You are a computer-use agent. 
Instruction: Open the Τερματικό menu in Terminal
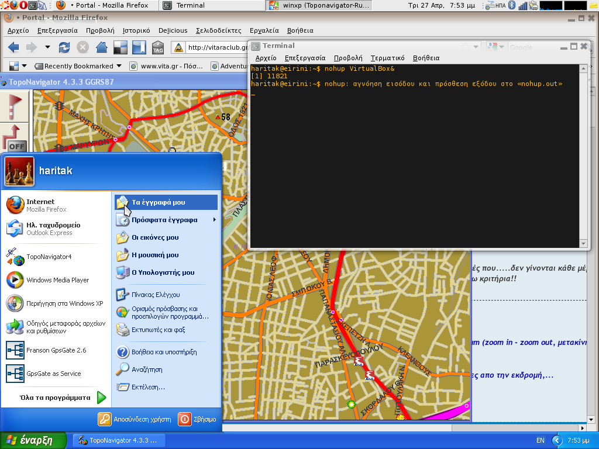(x=387, y=58)
